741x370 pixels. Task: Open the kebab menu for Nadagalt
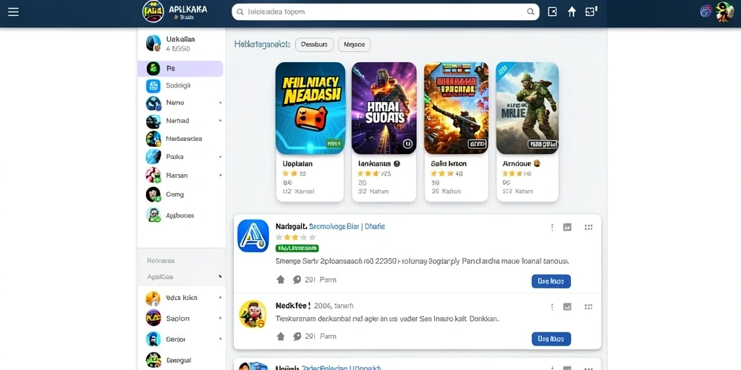pos(551,228)
